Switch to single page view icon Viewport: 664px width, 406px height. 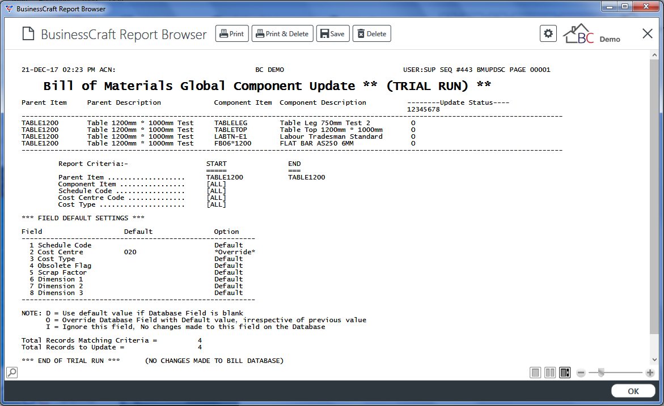tap(535, 373)
